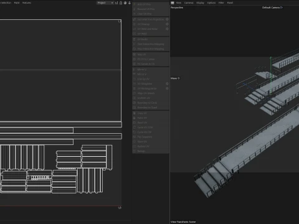Open the Remap dialog

click(x=151, y=151)
